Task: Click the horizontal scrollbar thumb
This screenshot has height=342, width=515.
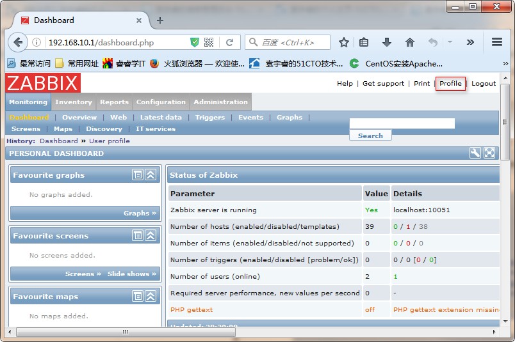Action: pyautogui.click(x=126, y=332)
